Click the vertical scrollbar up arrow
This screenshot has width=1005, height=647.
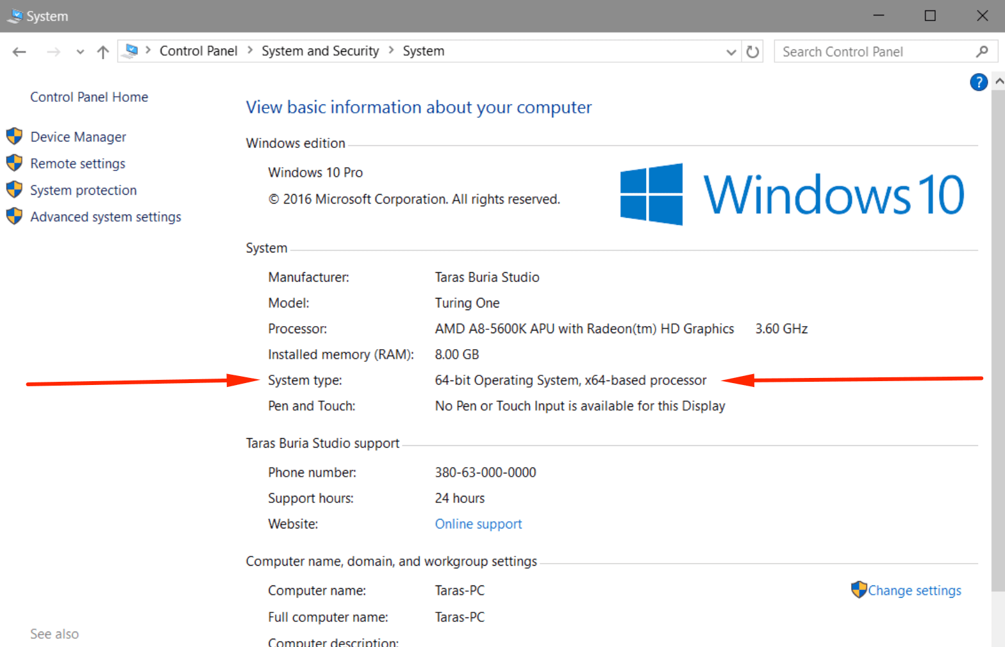999,81
